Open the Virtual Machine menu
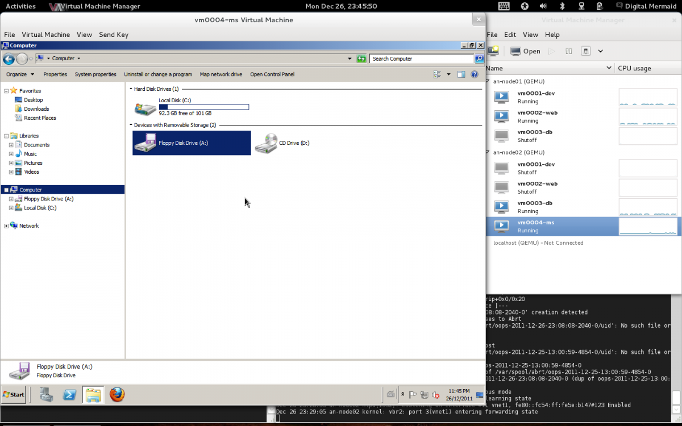This screenshot has height=426, width=682. (x=45, y=35)
